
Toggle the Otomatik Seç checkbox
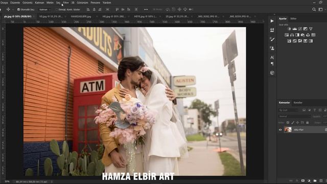[x=18, y=9]
